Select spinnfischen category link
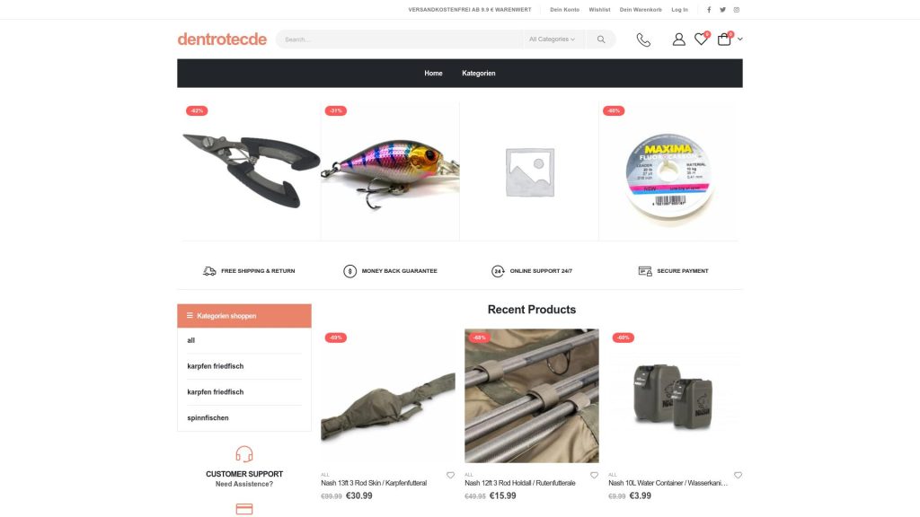This screenshot has height=517, width=920. tap(208, 418)
